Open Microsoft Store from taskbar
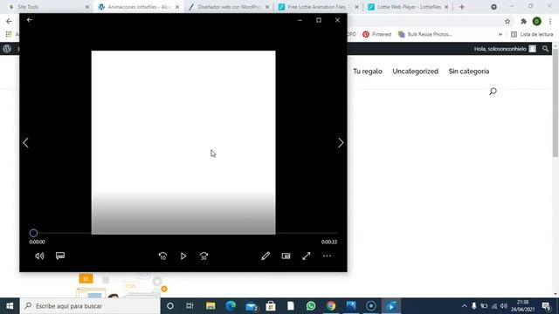The width and height of the screenshot is (559, 314). [x=271, y=306]
